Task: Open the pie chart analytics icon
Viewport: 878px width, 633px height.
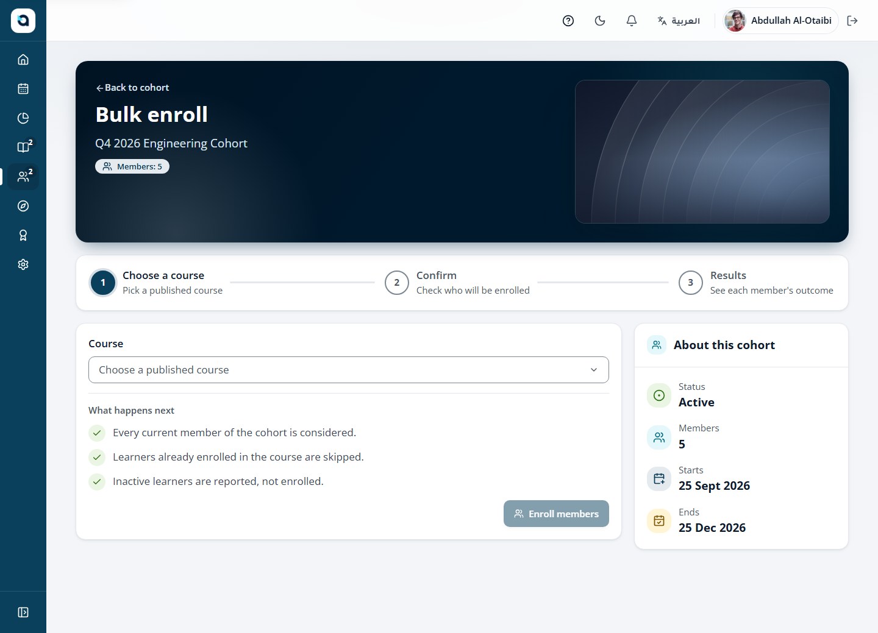Action: (x=23, y=118)
